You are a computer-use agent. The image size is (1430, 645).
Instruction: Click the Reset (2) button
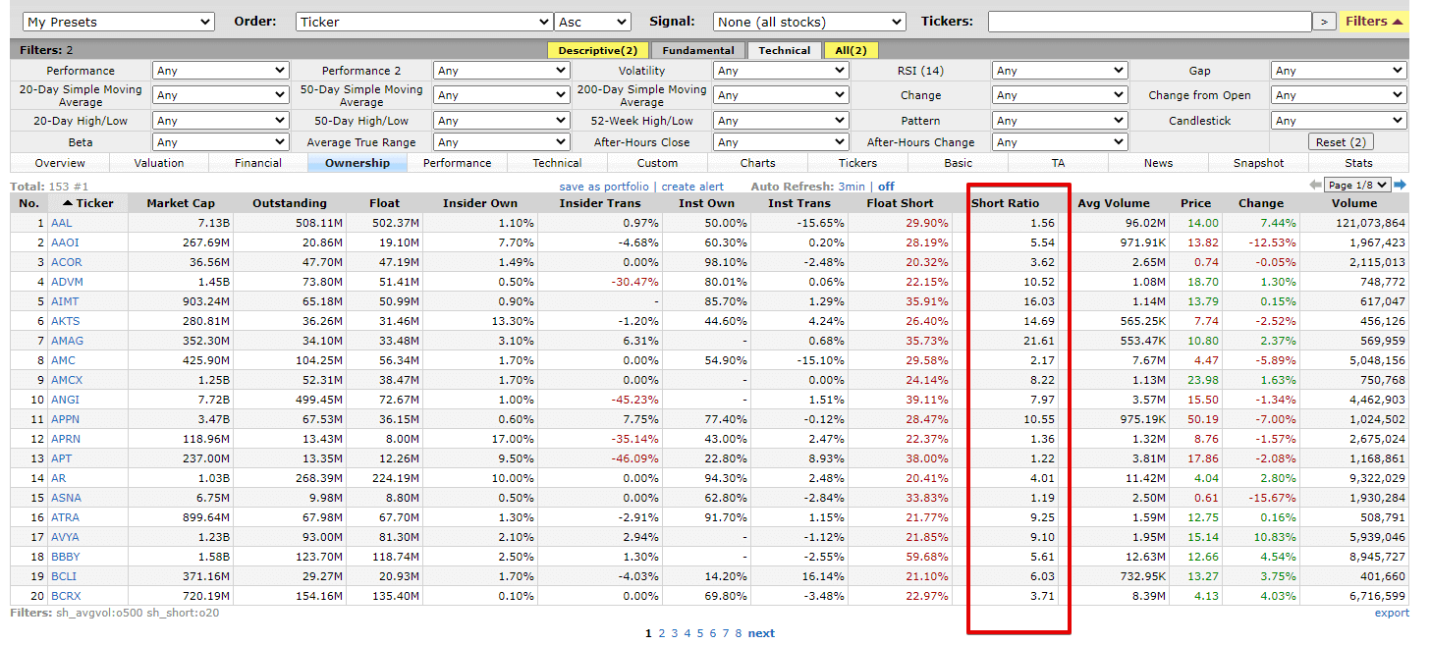coord(1340,141)
